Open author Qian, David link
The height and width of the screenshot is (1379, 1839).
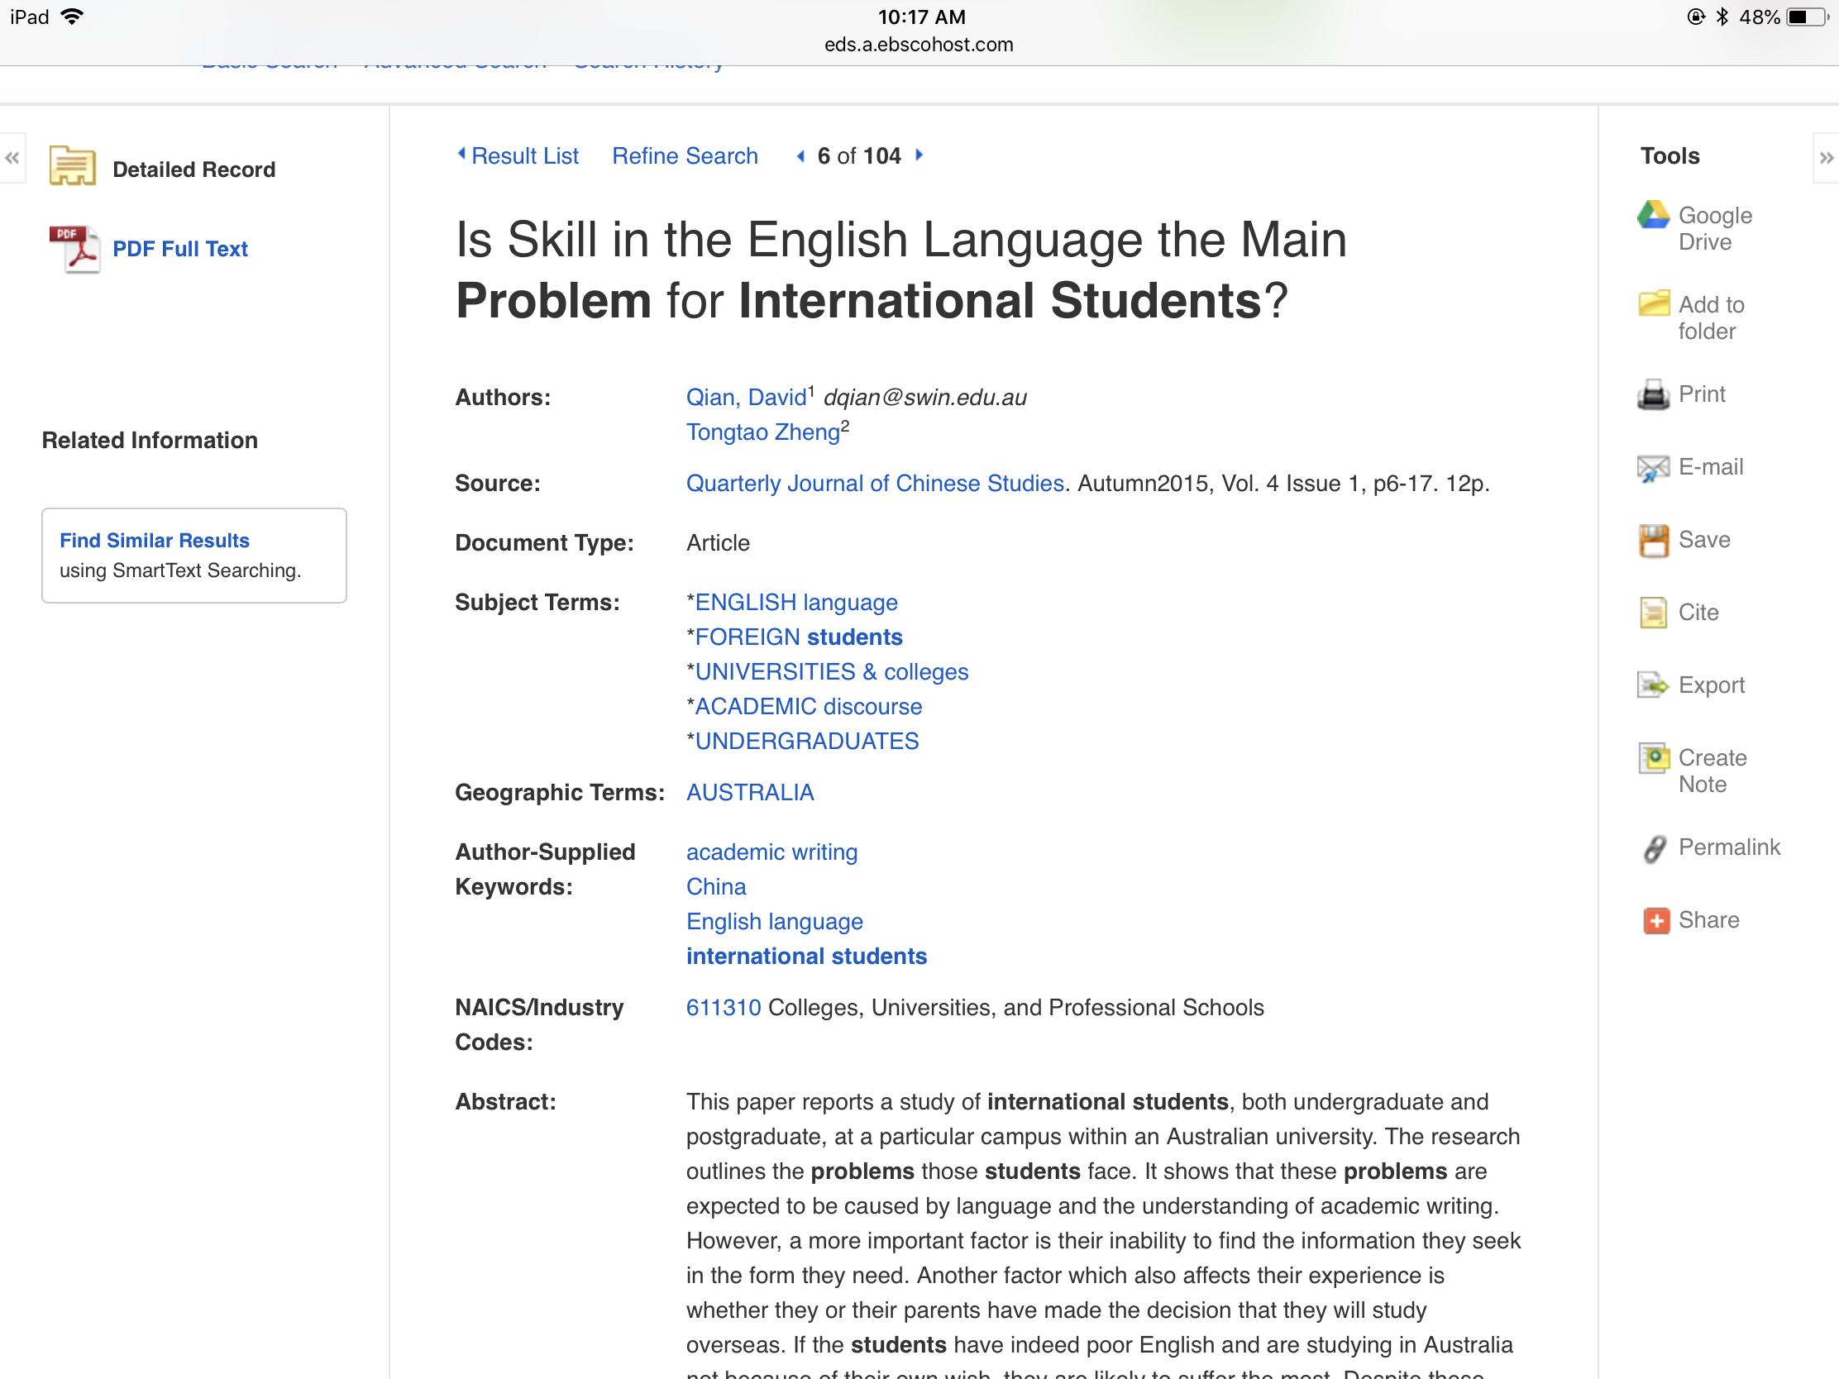(x=746, y=398)
